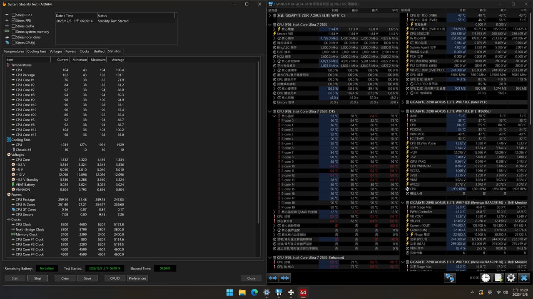Enable Stress local disks checkbox

(14, 37)
